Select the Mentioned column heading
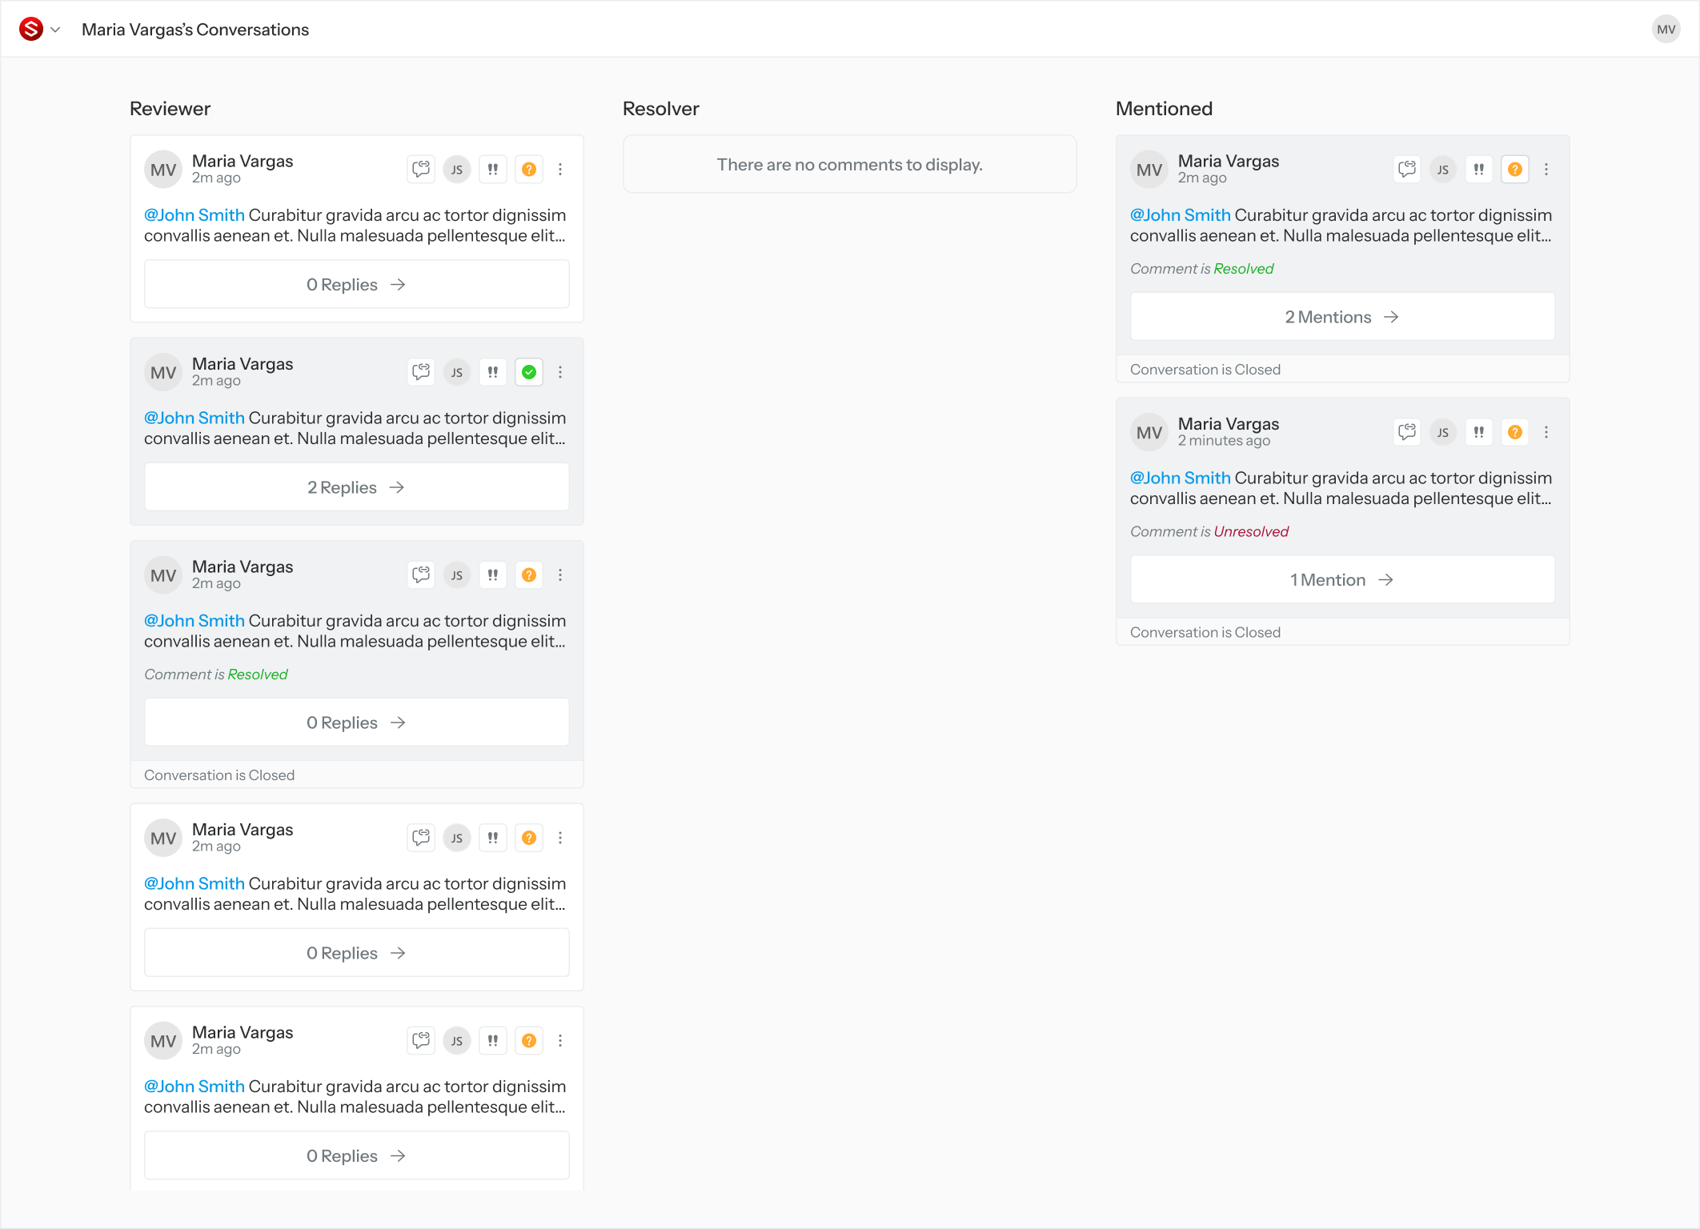The height and width of the screenshot is (1229, 1700). coord(1164,109)
